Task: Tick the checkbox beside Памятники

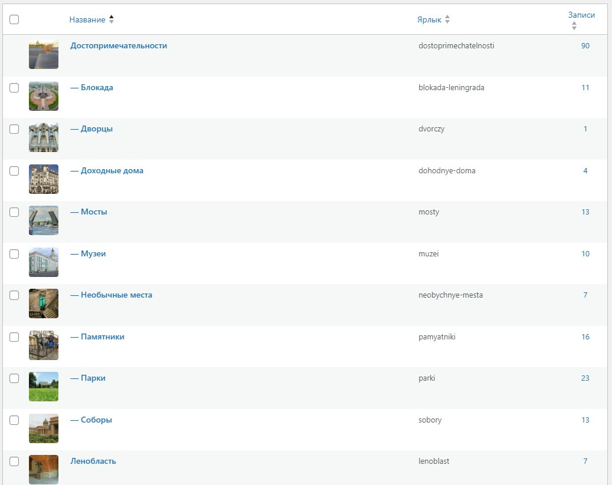Action: coord(14,337)
